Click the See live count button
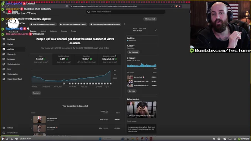Viewport: 251px width, 141px height. (x=133, y=52)
